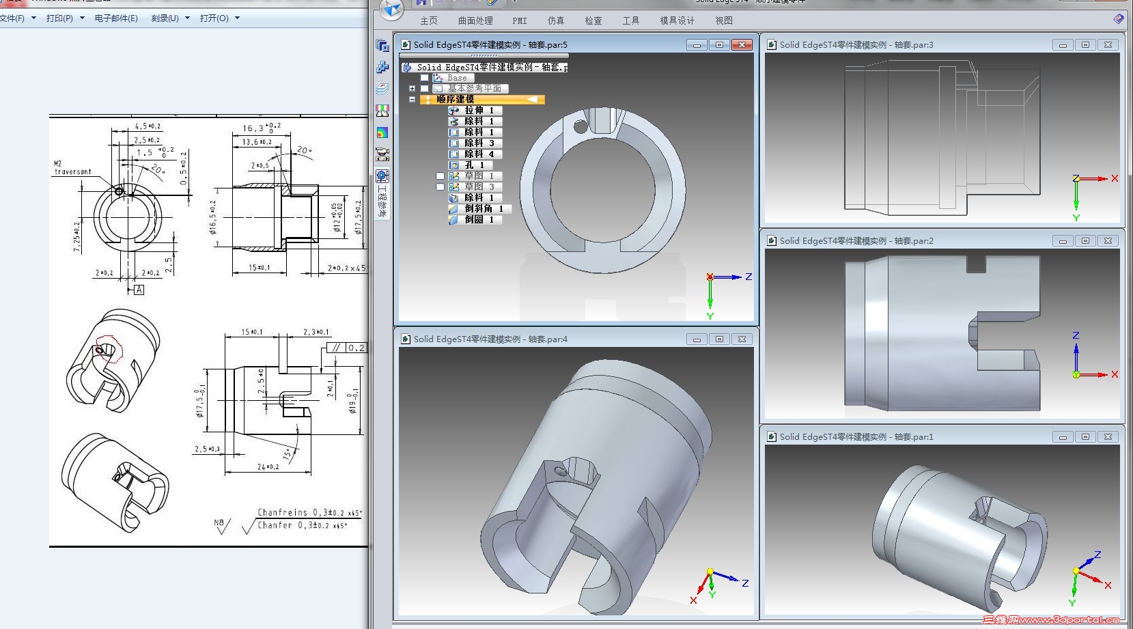1133x629 pixels.
Task: Select the 拉伸 1 extrude feature
Action: 475,110
